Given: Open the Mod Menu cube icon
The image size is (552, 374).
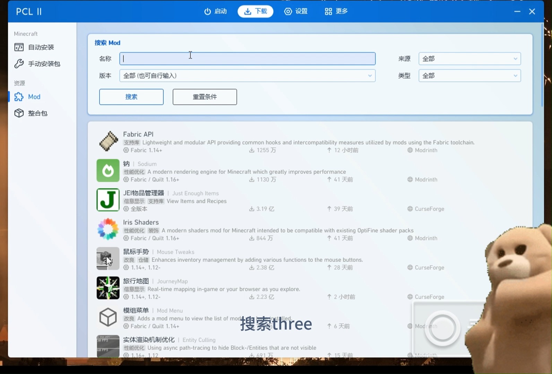Looking at the screenshot, I should pos(108,317).
